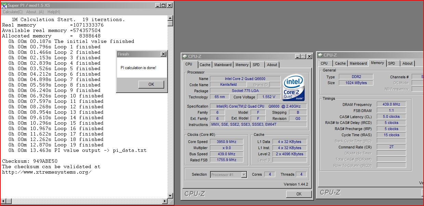The image size is (424, 206).
Task: Open the Calculate(C) menu in Super PI
Action: 13,12
